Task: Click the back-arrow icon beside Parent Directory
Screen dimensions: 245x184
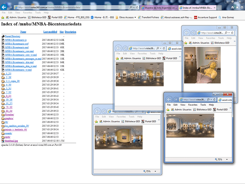Action: tap(3, 36)
